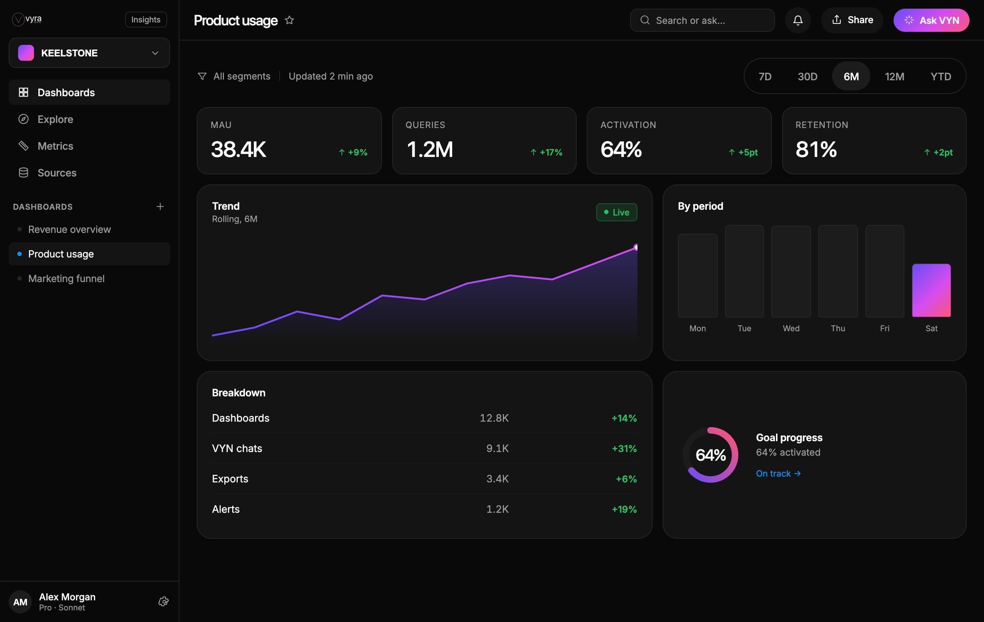Expand the KEELSTONE workspace dropdown
Image resolution: width=984 pixels, height=622 pixels.
(89, 53)
